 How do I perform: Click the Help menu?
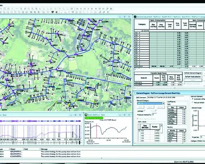click(1, 5)
